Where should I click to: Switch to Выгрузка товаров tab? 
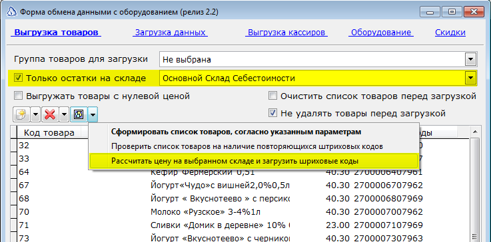pyautogui.click(x=57, y=33)
